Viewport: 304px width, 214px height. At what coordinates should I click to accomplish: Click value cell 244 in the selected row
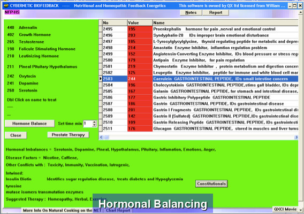pos(140,79)
